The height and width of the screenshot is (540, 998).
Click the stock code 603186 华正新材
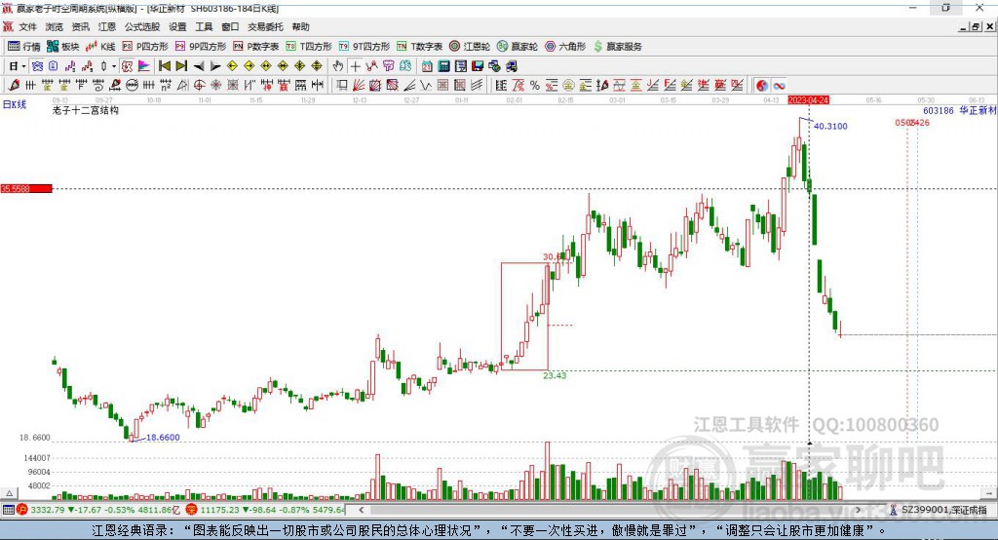(960, 111)
